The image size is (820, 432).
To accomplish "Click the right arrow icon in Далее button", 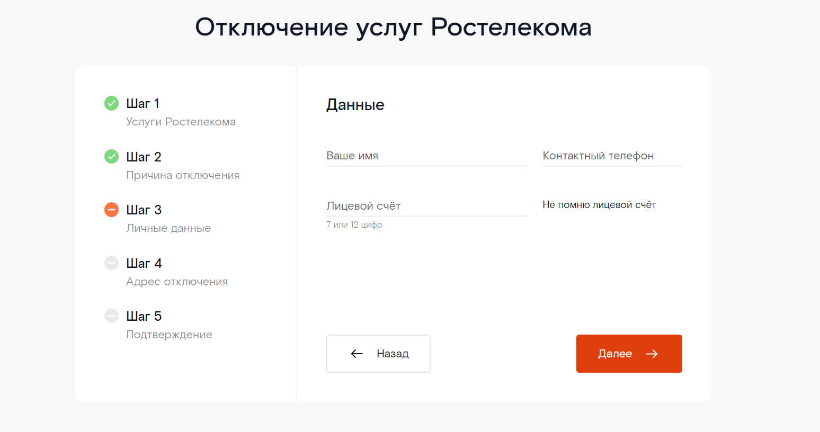I will [652, 354].
